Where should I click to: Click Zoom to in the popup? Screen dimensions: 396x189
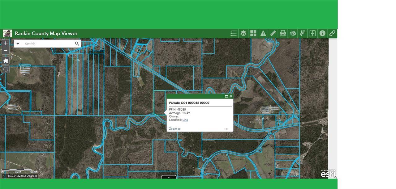(x=175, y=129)
